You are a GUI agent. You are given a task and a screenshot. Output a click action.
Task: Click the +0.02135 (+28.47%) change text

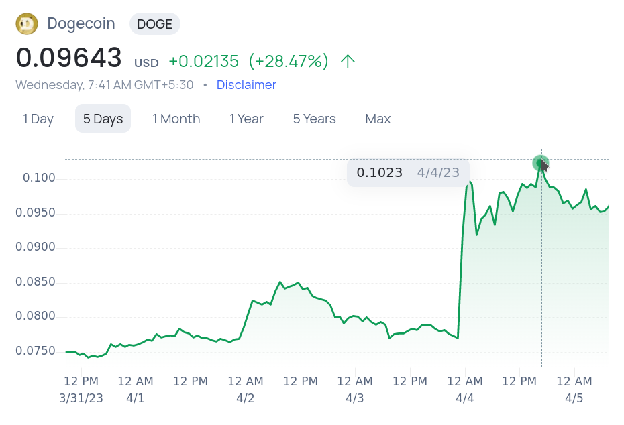[249, 62]
